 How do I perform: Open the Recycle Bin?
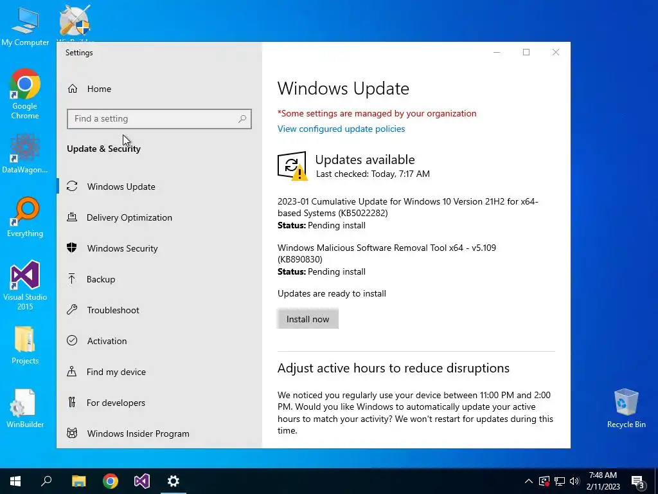coord(626,408)
